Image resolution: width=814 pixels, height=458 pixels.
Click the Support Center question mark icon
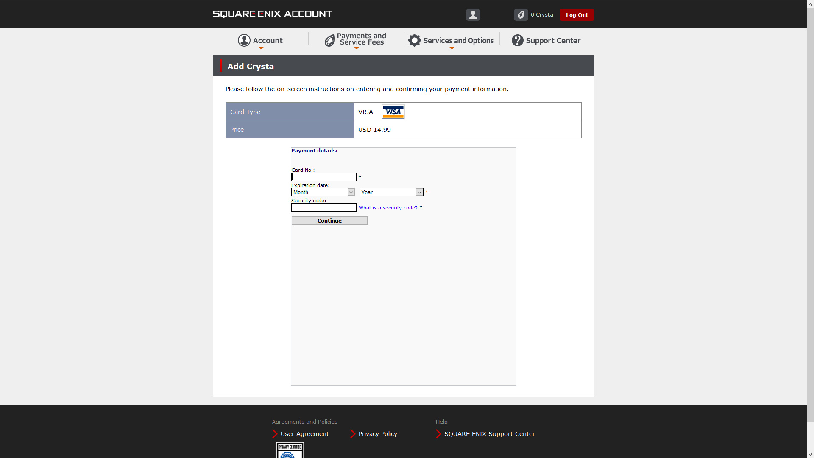pyautogui.click(x=517, y=40)
